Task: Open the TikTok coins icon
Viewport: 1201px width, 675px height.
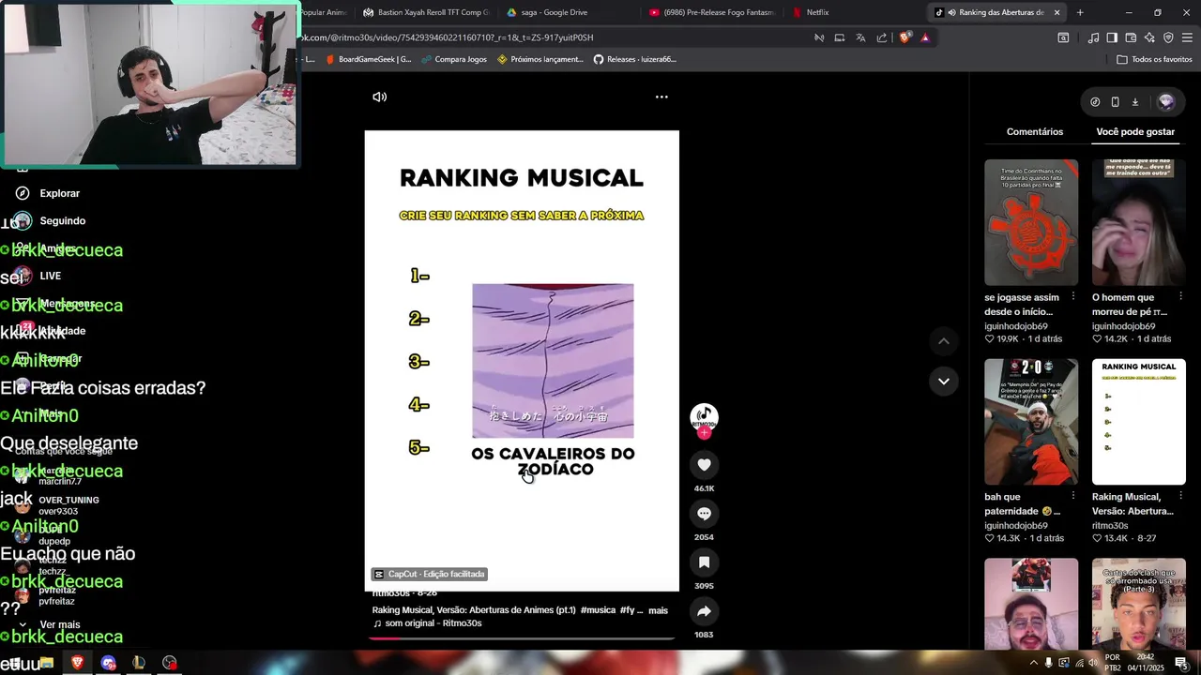Action: [x=1095, y=101]
